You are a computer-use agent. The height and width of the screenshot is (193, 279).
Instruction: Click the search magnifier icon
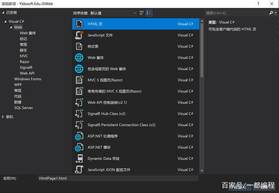(271, 13)
